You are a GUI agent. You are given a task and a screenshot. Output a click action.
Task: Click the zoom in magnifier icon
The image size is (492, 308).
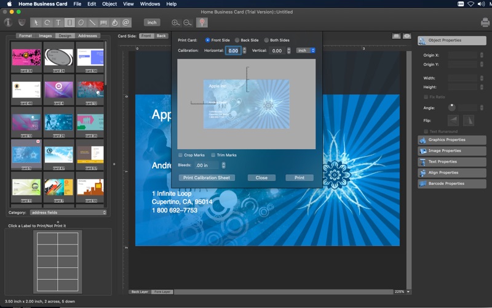click(x=177, y=23)
